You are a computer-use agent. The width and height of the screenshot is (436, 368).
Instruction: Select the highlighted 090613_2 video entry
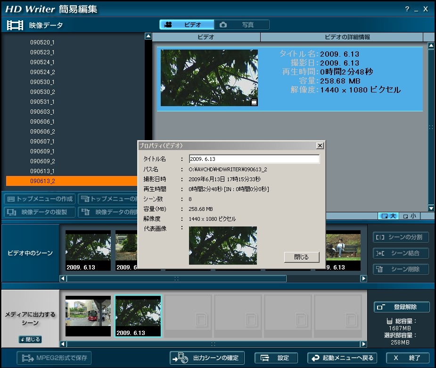pyautogui.click(x=72, y=181)
